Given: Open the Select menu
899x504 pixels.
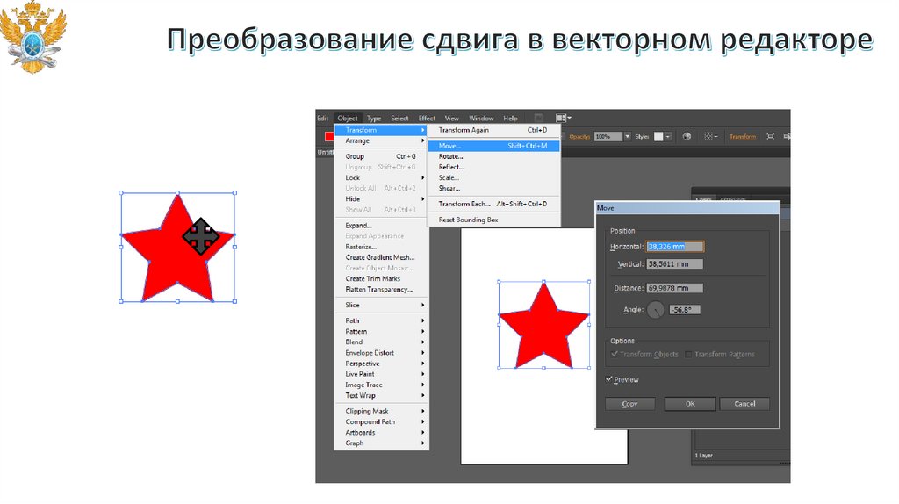Looking at the screenshot, I should 399,119.
